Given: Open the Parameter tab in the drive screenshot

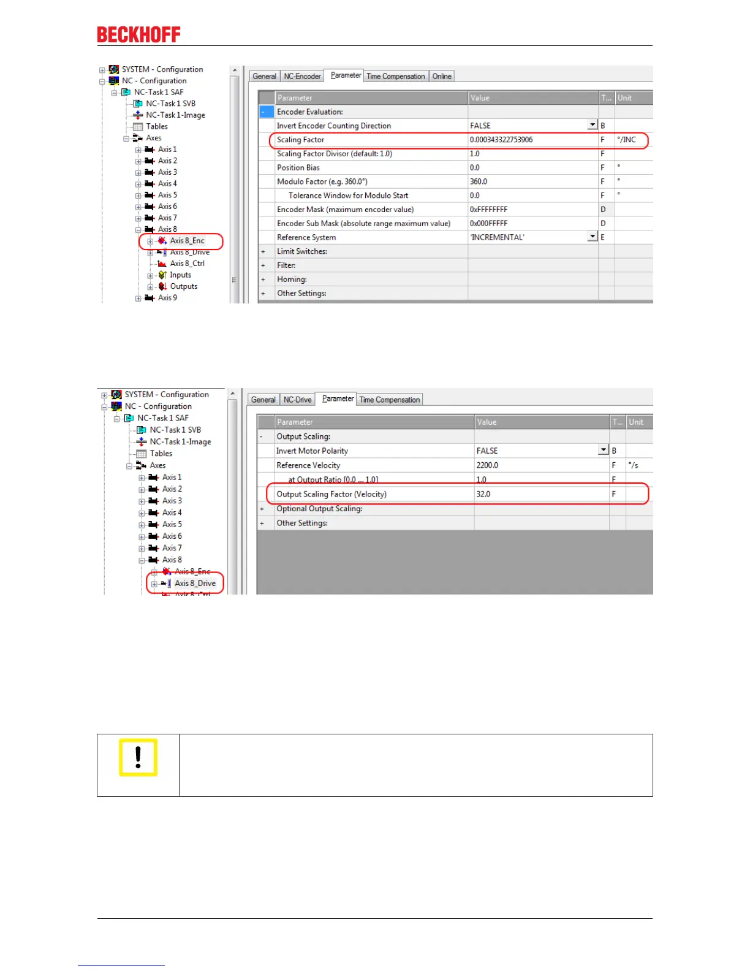Looking at the screenshot, I should (x=338, y=398).
